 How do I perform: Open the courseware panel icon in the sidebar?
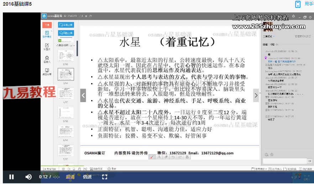pos(47,34)
